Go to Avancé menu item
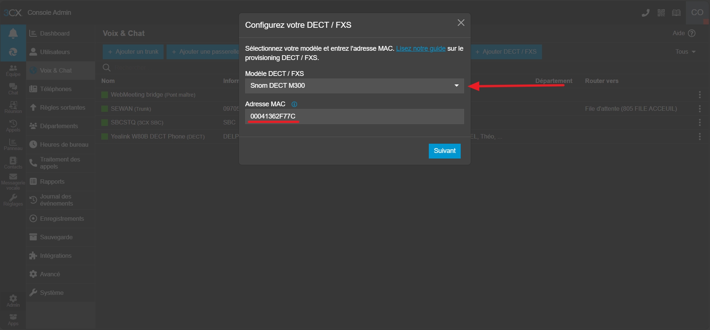The height and width of the screenshot is (330, 710). (x=60, y=274)
